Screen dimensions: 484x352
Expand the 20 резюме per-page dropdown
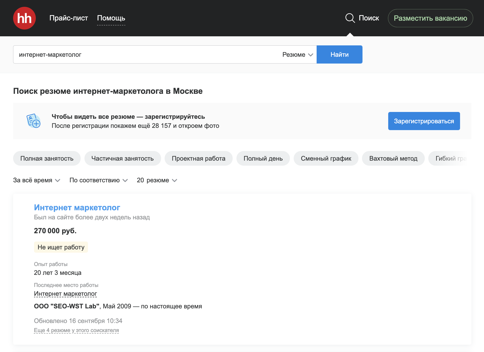(x=157, y=180)
